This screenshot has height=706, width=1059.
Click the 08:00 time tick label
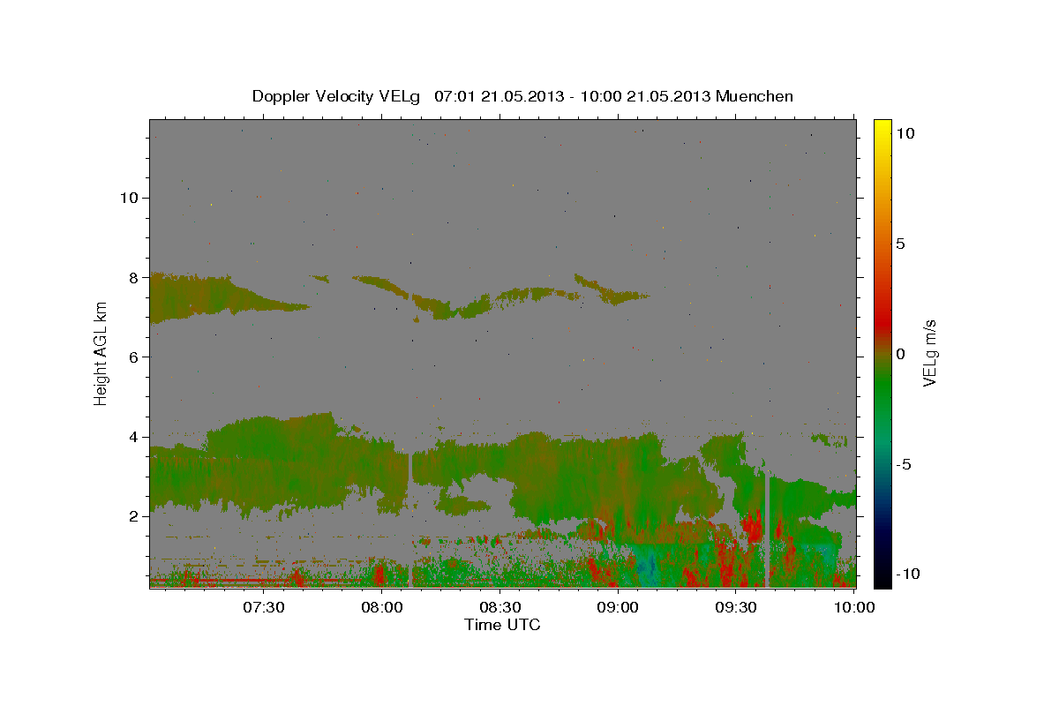382,607
